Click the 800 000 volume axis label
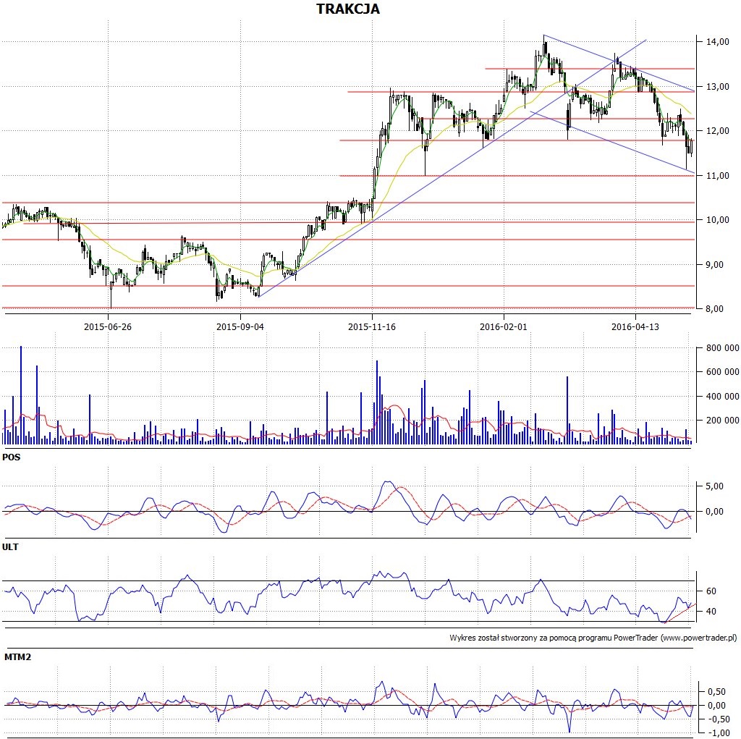 (x=723, y=348)
